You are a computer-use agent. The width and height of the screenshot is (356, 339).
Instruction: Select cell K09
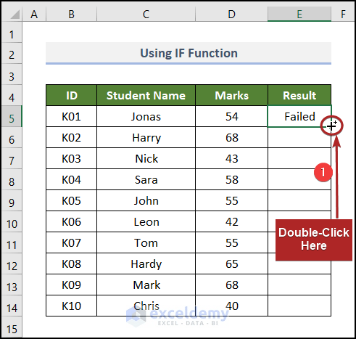pos(71,285)
